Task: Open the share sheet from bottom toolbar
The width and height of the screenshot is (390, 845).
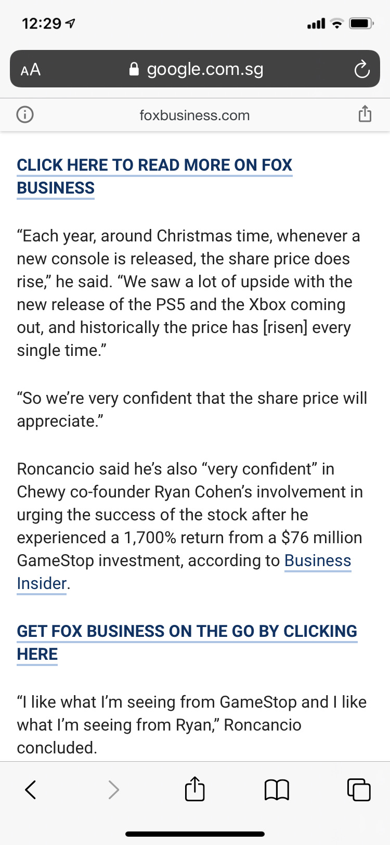Action: click(195, 789)
